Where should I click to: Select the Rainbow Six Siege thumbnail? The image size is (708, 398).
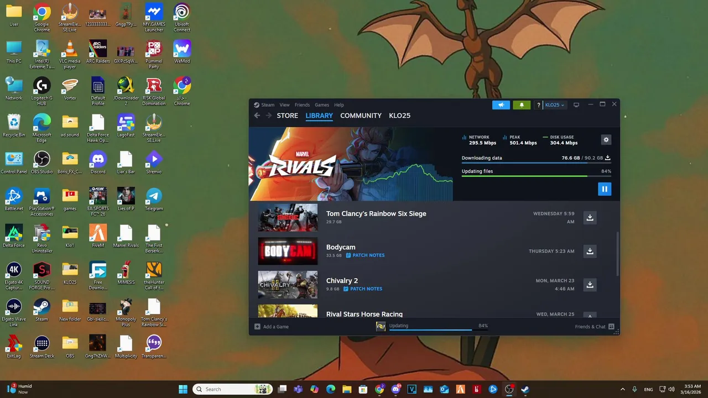288,218
